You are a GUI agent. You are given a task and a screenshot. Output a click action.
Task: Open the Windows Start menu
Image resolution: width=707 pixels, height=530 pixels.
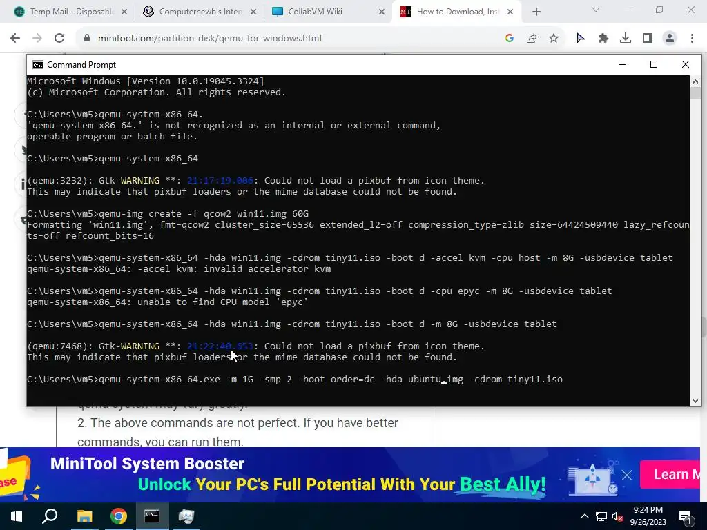click(17, 516)
